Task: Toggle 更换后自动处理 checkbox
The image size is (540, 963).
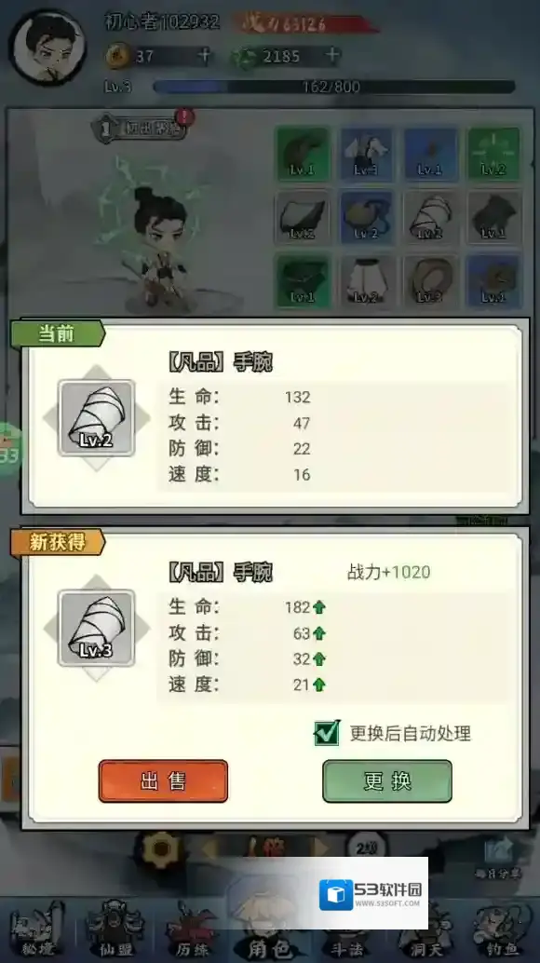Action: click(327, 733)
